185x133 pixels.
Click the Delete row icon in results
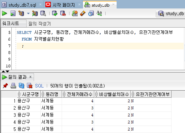click(x=29, y=86)
